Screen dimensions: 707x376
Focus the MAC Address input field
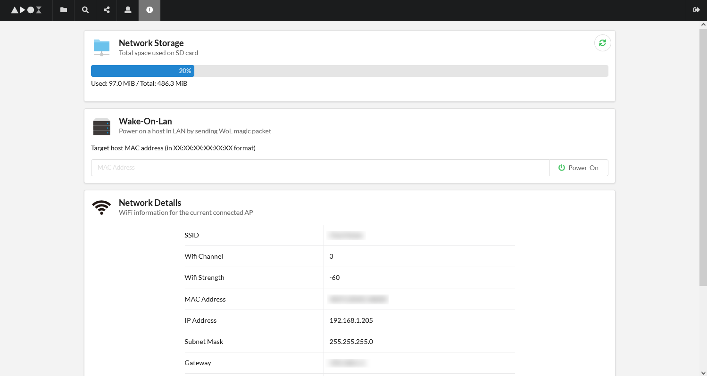[x=320, y=168]
